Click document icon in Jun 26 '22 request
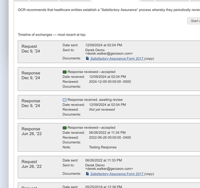 pos(87,174)
